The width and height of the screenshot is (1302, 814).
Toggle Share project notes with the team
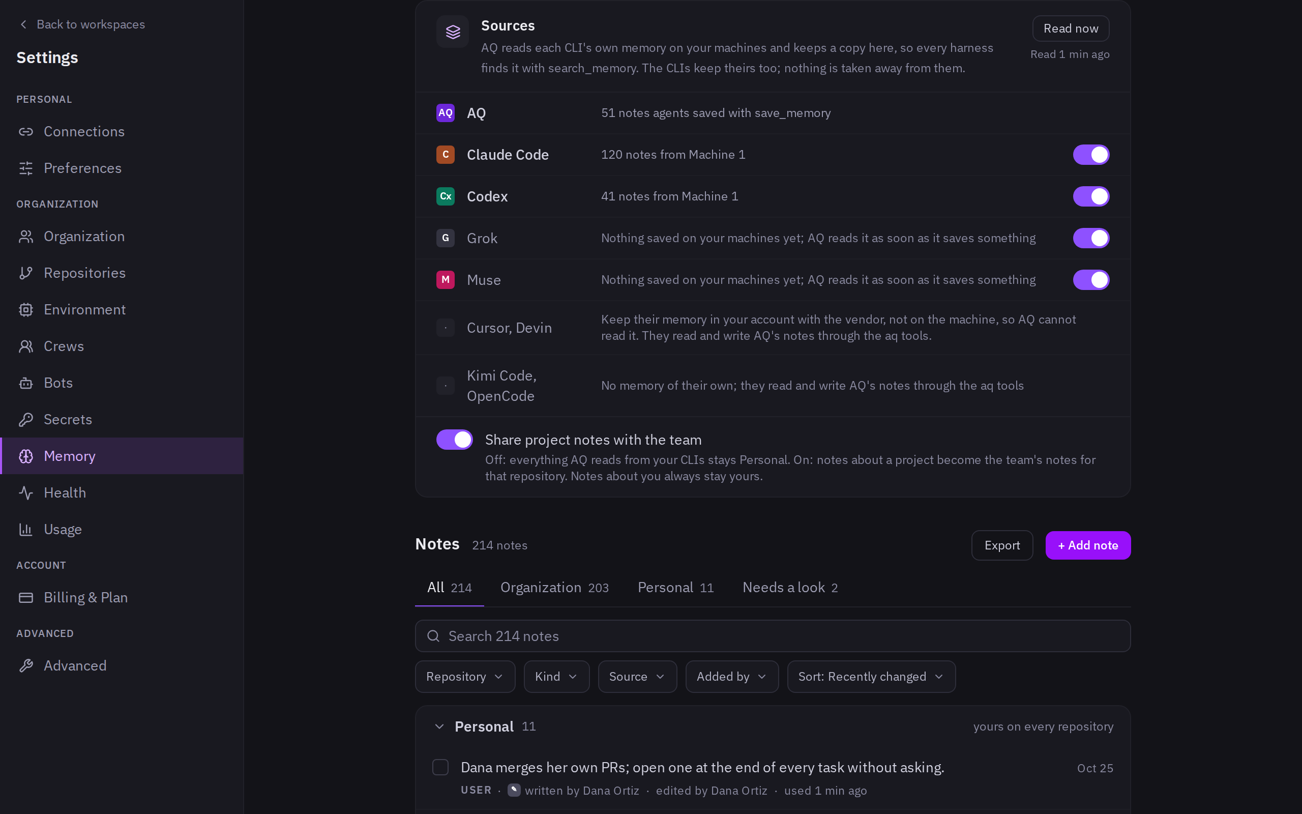click(455, 439)
